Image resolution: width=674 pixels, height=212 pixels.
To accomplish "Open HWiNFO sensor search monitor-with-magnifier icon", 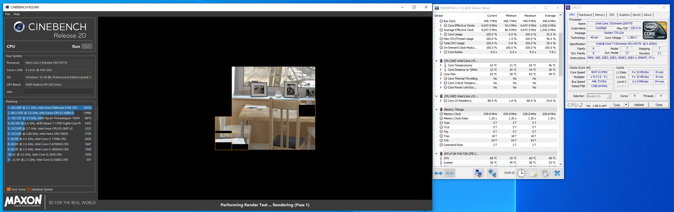I will click(x=479, y=173).
